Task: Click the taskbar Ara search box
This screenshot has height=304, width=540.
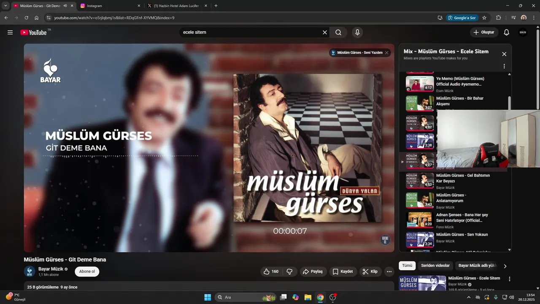Action: click(245, 297)
